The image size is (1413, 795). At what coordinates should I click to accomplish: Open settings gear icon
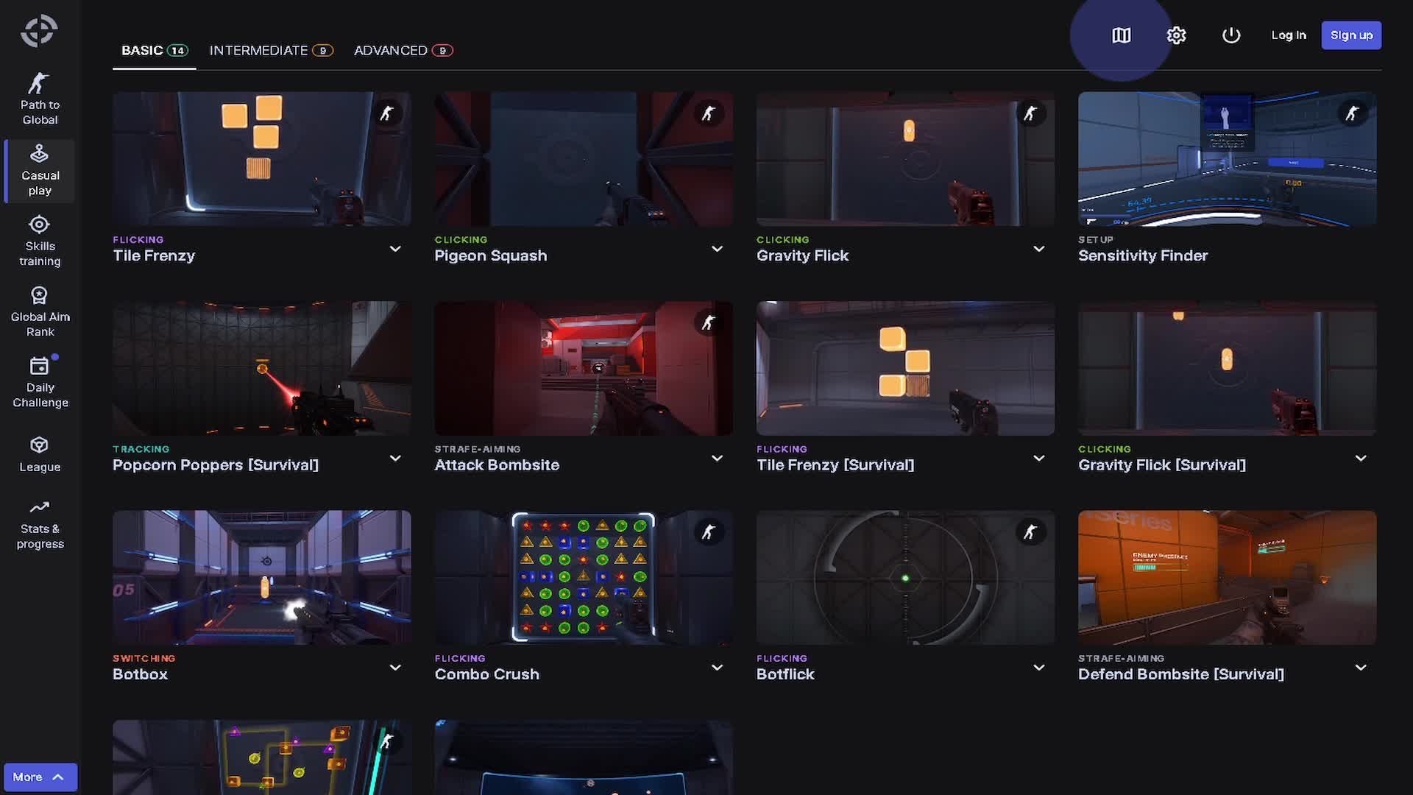click(x=1176, y=35)
